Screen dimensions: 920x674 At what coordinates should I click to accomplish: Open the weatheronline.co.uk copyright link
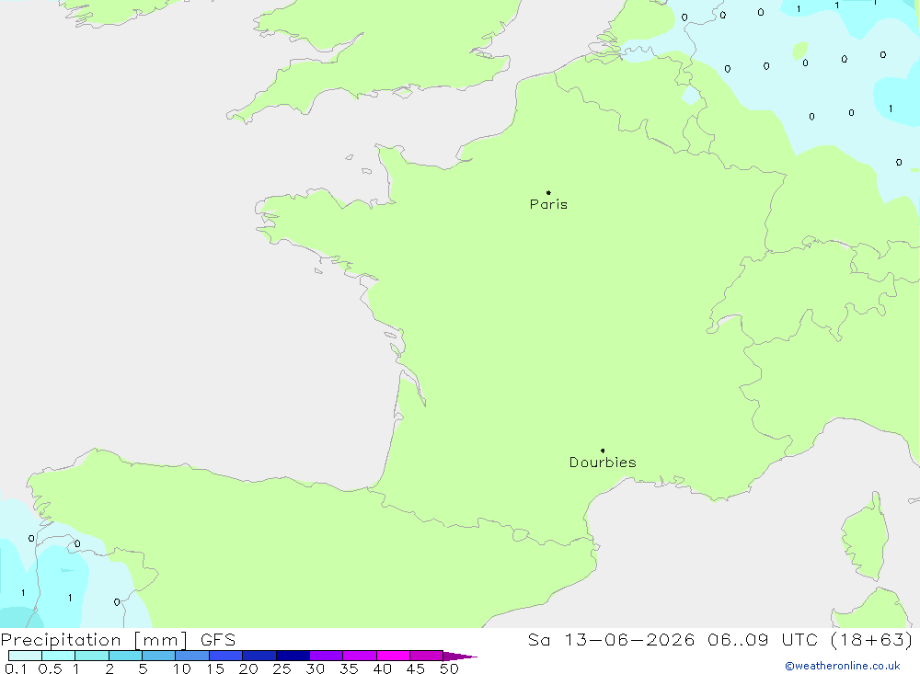[x=843, y=666]
